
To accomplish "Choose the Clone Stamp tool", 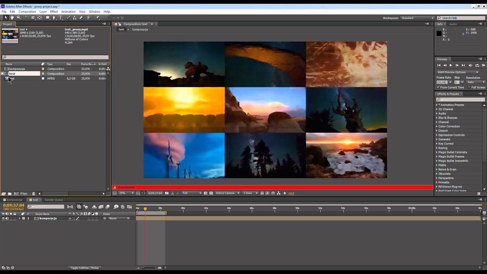I will click(75, 18).
